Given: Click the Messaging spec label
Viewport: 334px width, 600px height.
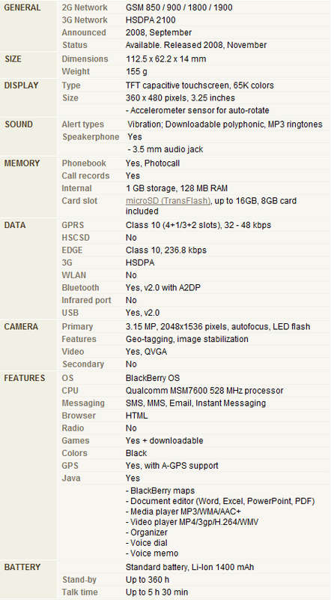Looking at the screenshot, I should [83, 403].
